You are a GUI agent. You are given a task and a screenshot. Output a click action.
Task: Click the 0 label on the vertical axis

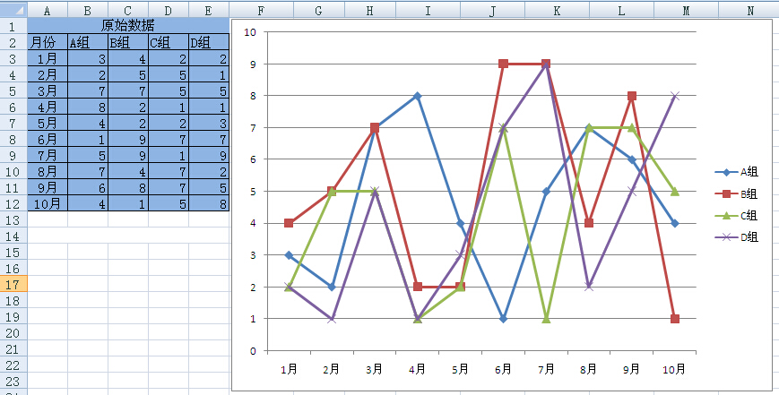pyautogui.click(x=253, y=351)
